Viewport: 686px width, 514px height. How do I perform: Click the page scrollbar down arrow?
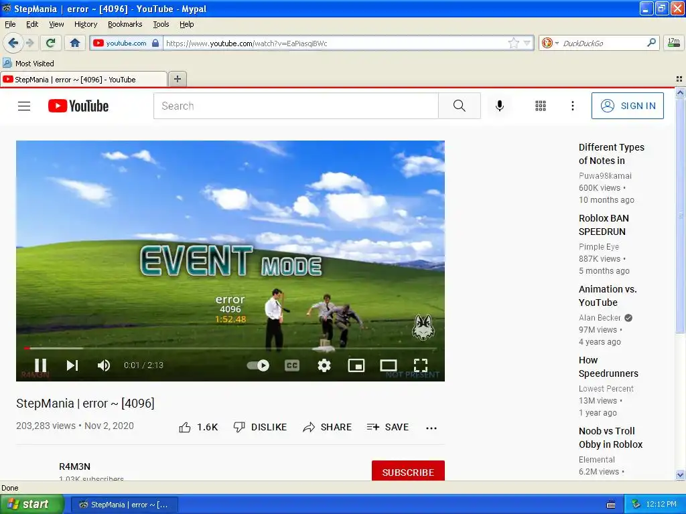pyautogui.click(x=680, y=475)
